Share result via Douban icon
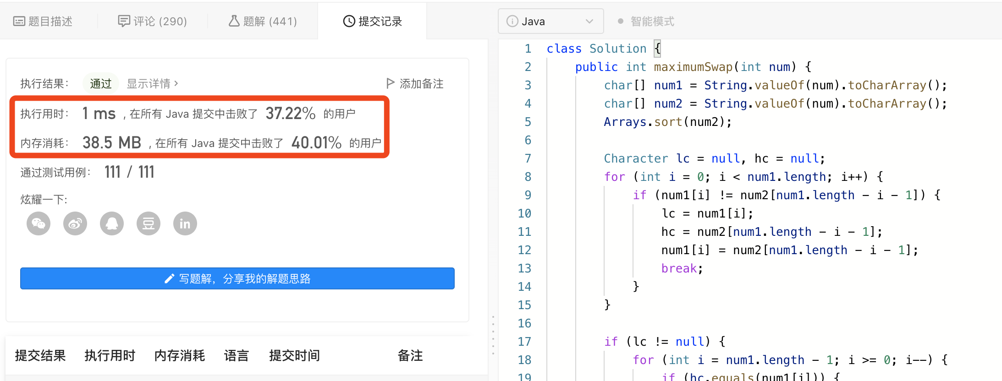This screenshot has width=1002, height=381. click(149, 223)
